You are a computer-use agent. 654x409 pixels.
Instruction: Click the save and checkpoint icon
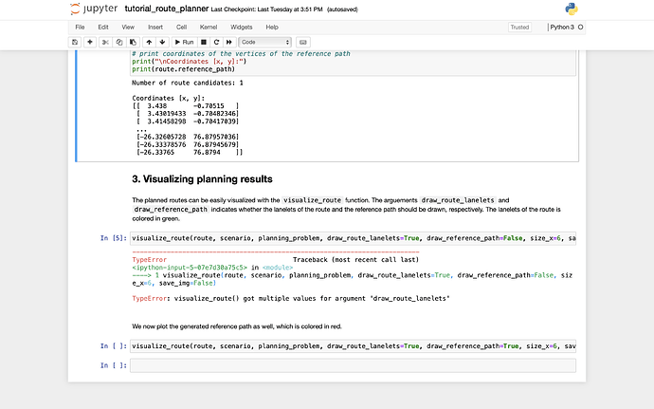(x=75, y=43)
